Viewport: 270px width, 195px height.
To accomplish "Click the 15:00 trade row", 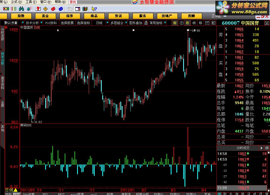I will [x=242, y=188].
